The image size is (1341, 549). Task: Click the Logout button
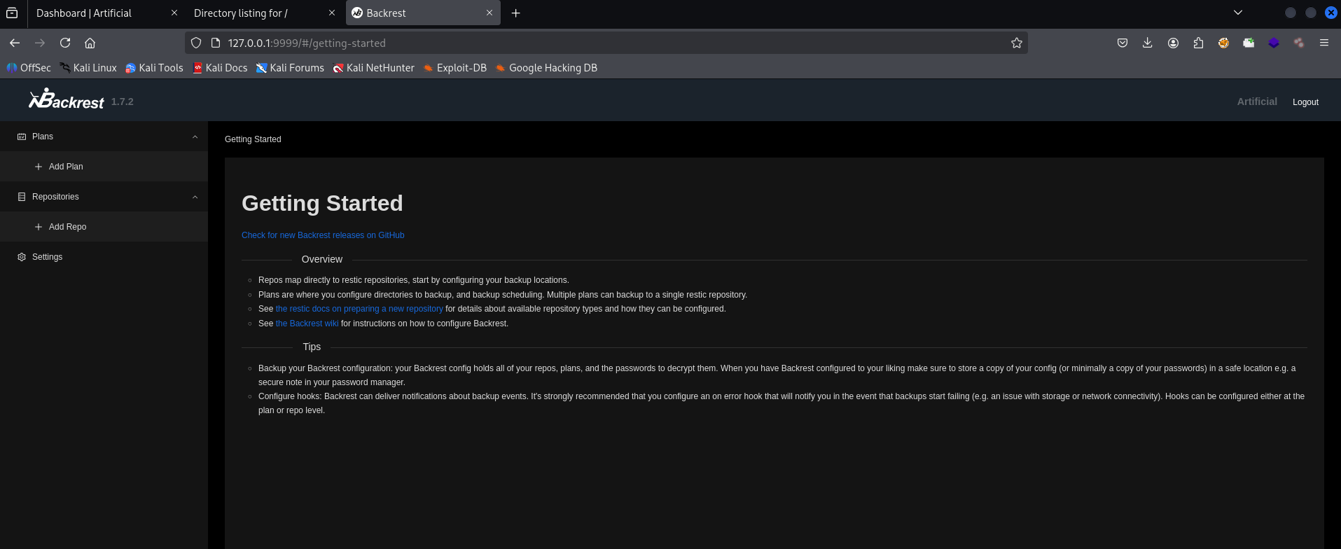pos(1305,102)
